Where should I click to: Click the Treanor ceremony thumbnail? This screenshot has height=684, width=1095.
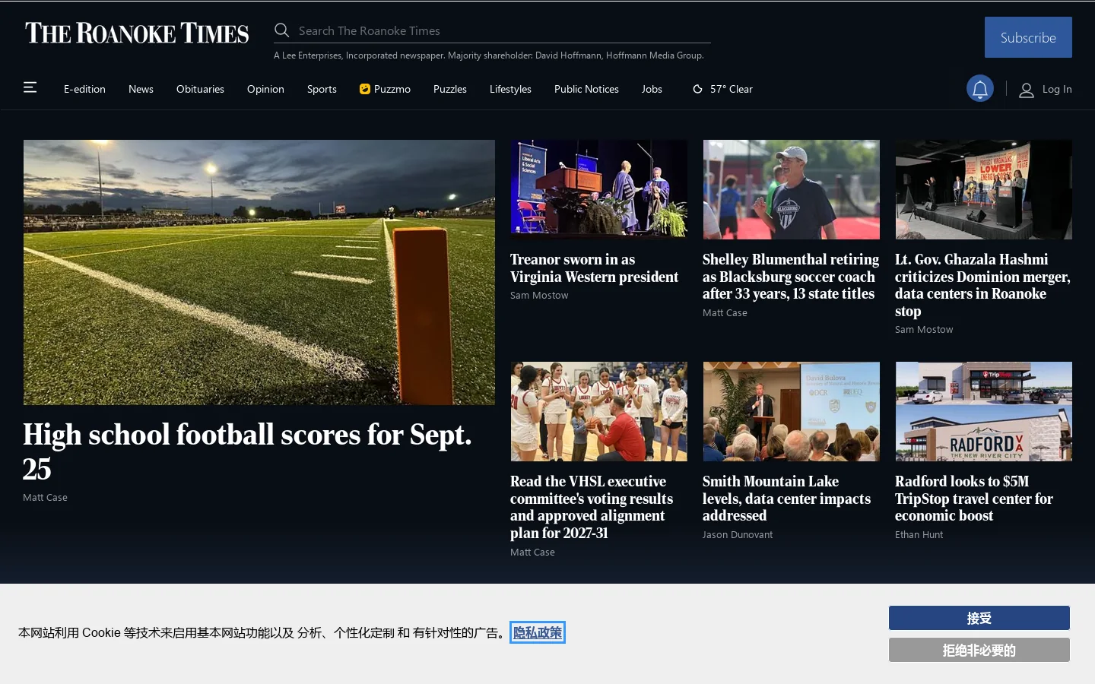(x=599, y=189)
